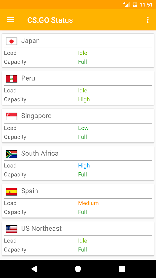This screenshot has width=156, height=278.
Task: Tap the Spain flag icon
Action: pyautogui.click(x=11, y=192)
